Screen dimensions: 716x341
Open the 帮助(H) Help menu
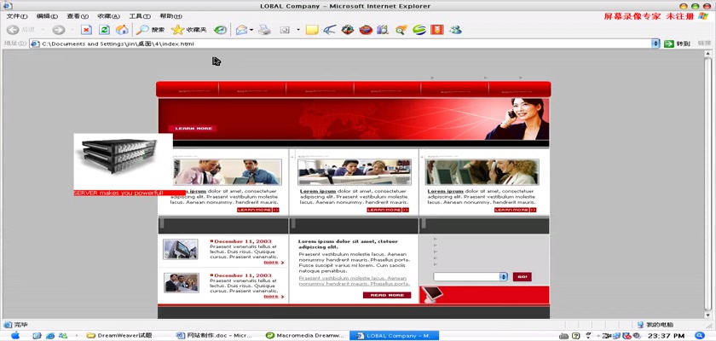coord(170,16)
